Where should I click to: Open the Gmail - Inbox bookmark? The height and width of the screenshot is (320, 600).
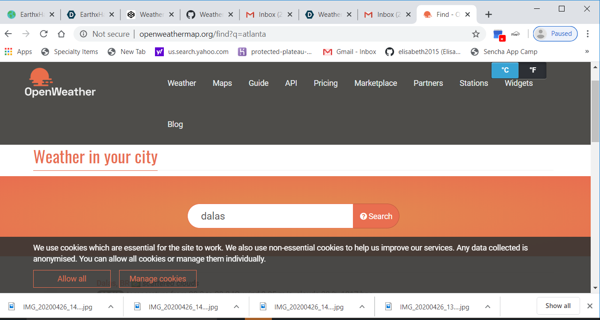(x=350, y=52)
